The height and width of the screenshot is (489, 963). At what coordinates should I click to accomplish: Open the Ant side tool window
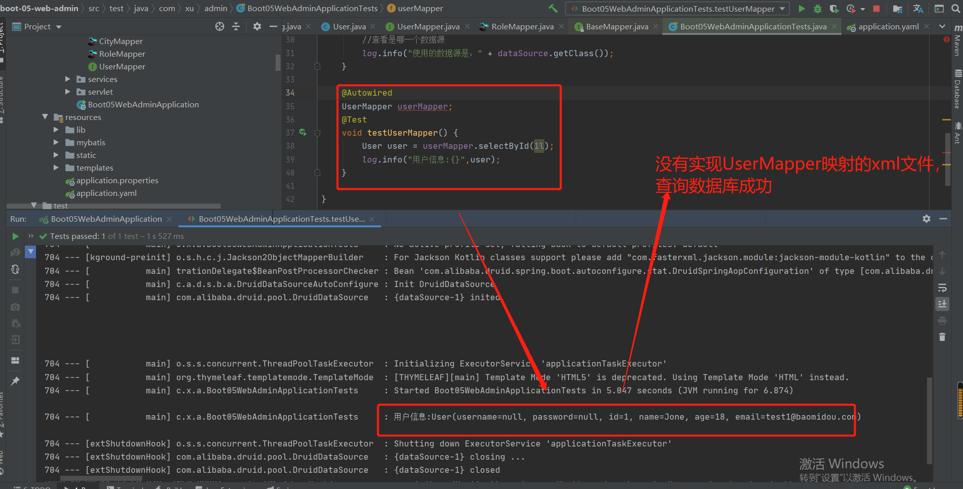(957, 133)
